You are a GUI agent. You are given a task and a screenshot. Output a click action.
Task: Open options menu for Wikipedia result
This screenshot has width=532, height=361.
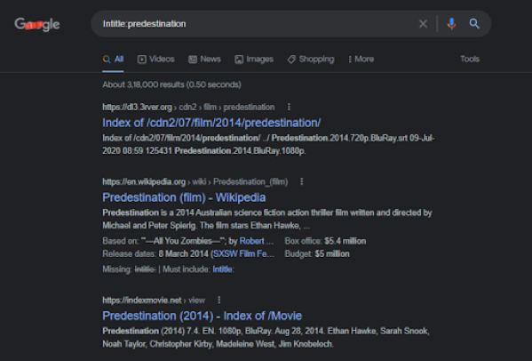[x=302, y=181]
